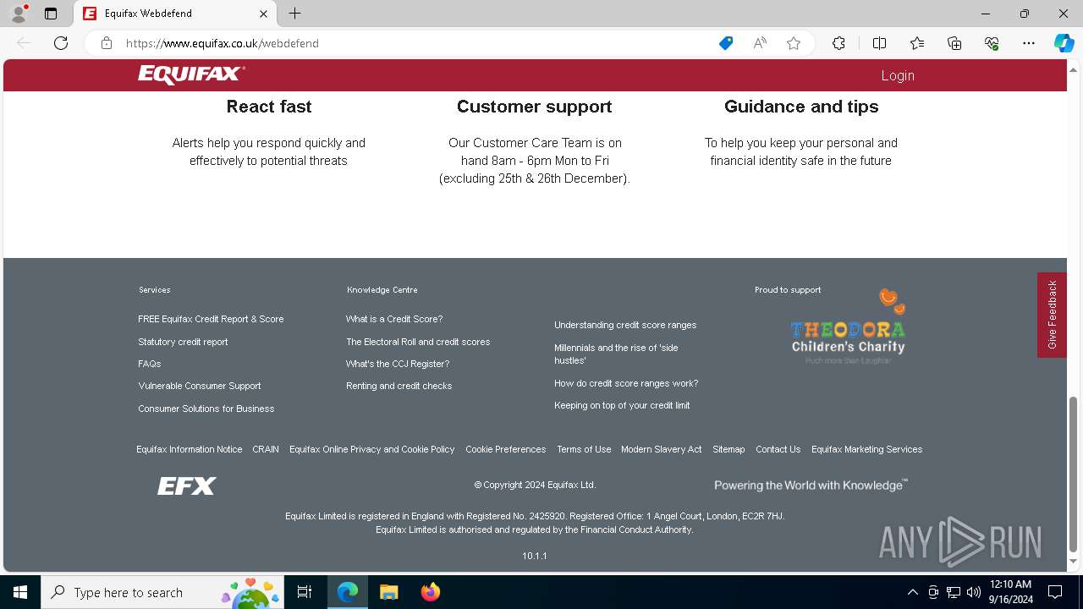Open Settings and more ellipsis menu
Image resolution: width=1083 pixels, height=609 pixels.
pyautogui.click(x=1029, y=43)
